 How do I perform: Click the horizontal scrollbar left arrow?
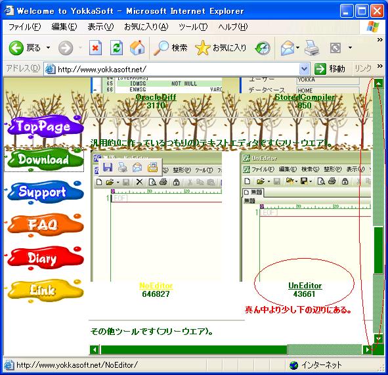(x=95, y=350)
